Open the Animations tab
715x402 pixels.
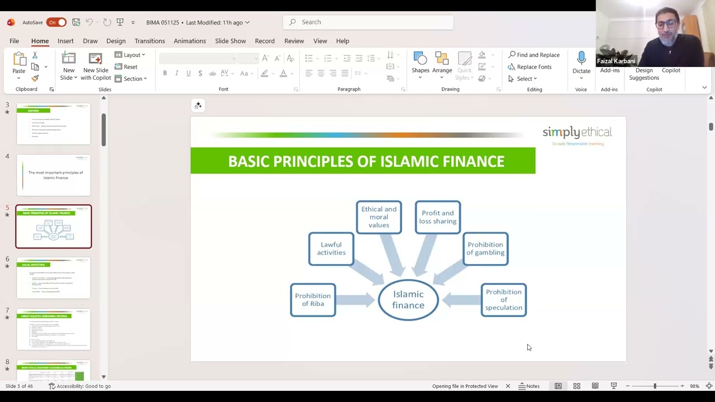point(189,41)
